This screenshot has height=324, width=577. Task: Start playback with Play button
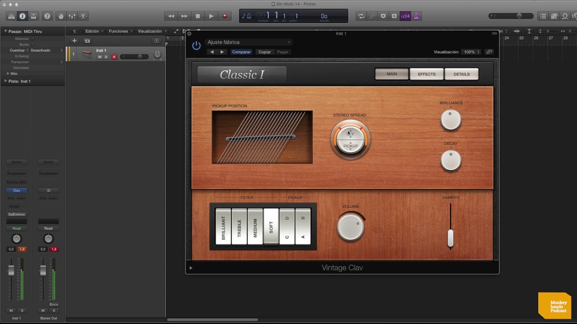click(211, 16)
